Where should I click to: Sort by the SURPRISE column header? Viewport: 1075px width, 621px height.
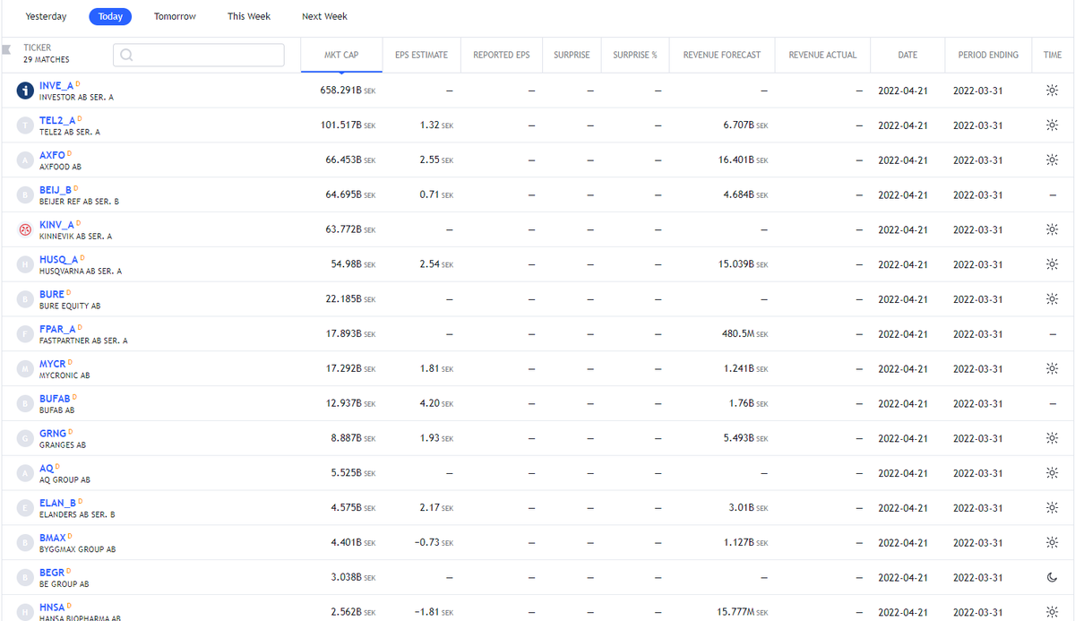(x=572, y=55)
